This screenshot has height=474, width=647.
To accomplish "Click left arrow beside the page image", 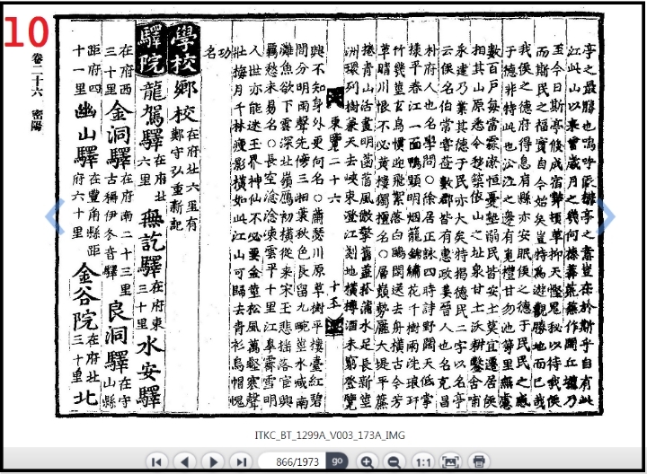I will coord(55,217).
